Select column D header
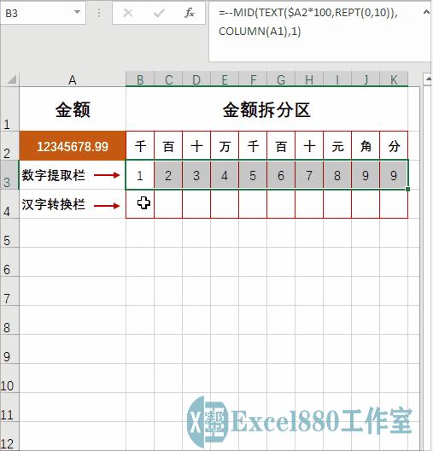Image resolution: width=433 pixels, height=451 pixels. 196,79
